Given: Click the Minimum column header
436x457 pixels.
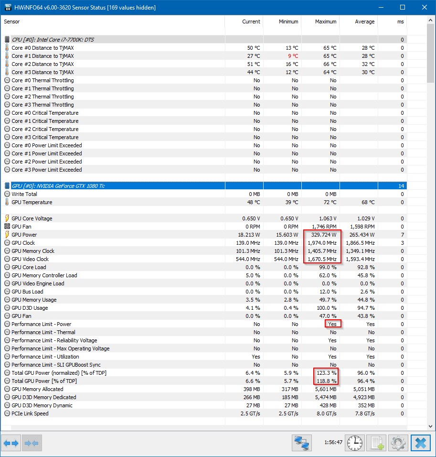Looking at the screenshot, I should tap(282, 22).
